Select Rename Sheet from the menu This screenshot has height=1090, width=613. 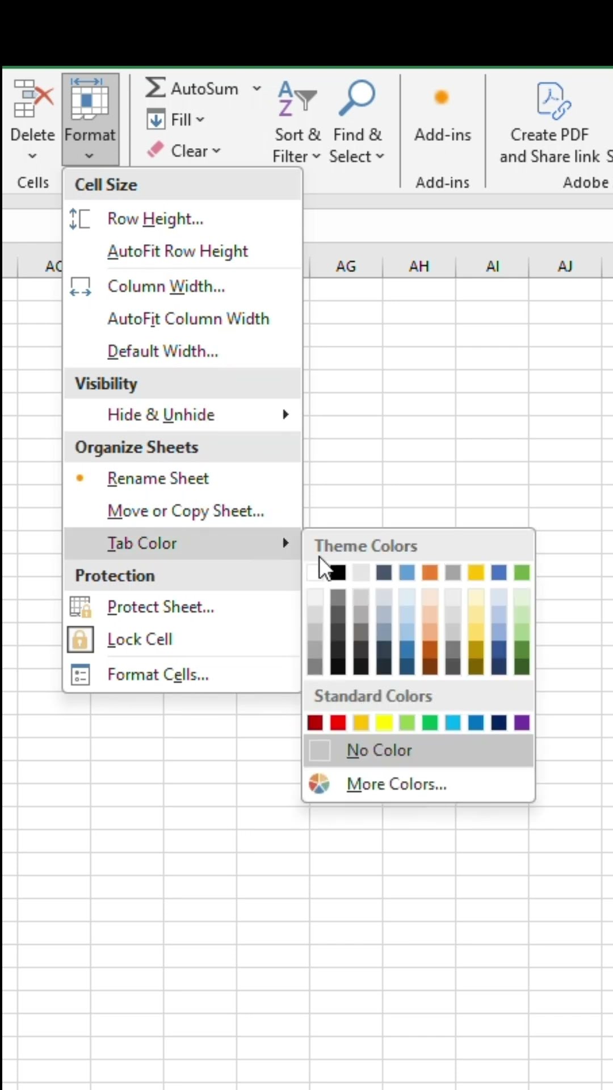[x=158, y=479]
